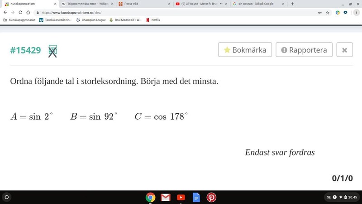Click the saved passwords key icon
Image resolution: width=362 pixels, height=204 pixels.
tap(320, 13)
